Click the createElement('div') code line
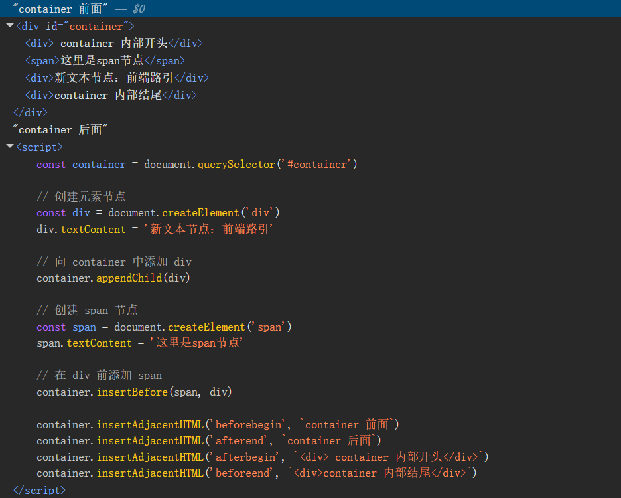This screenshot has height=498, width=621. click(x=159, y=212)
